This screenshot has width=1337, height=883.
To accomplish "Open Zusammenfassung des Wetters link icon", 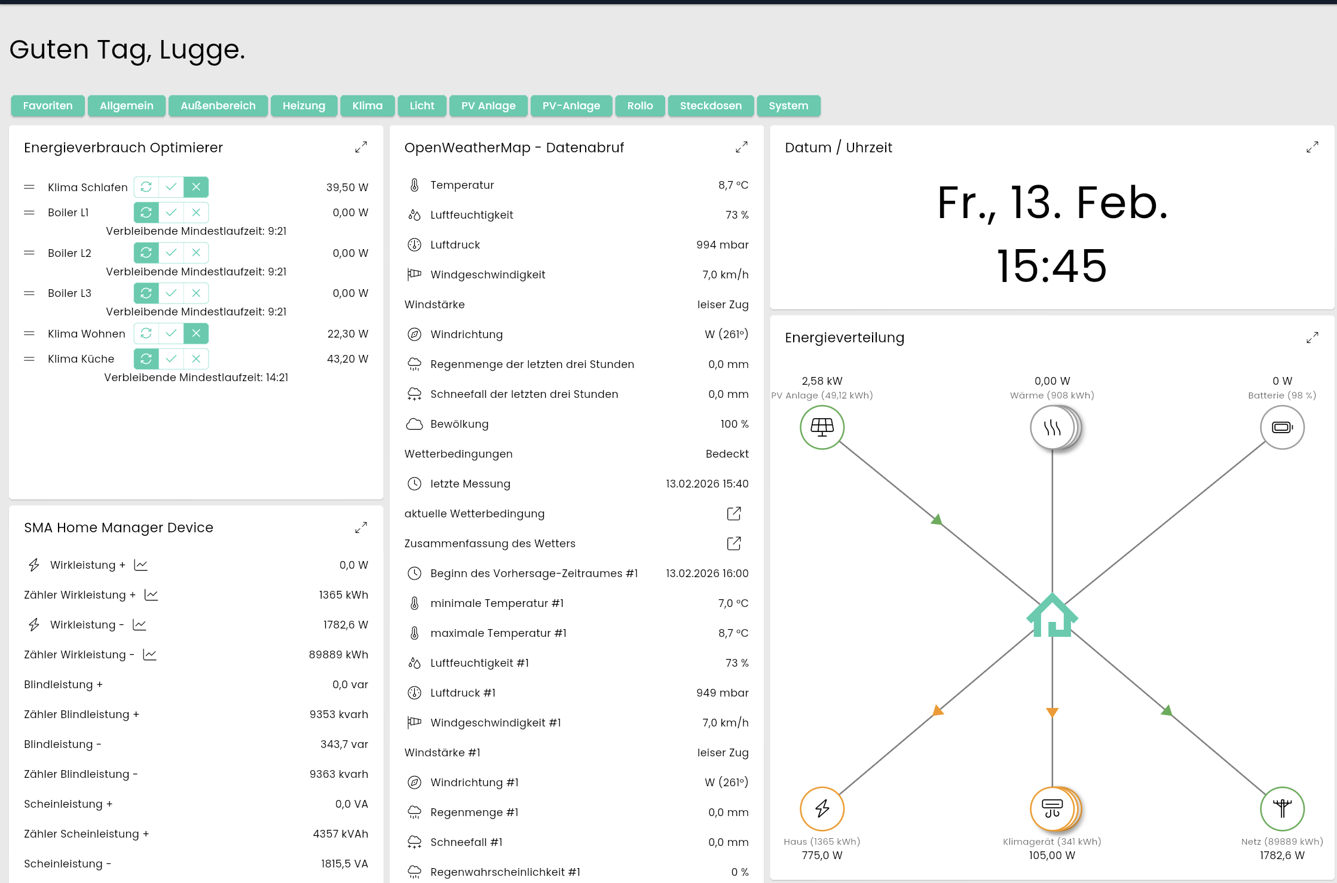I will (734, 544).
